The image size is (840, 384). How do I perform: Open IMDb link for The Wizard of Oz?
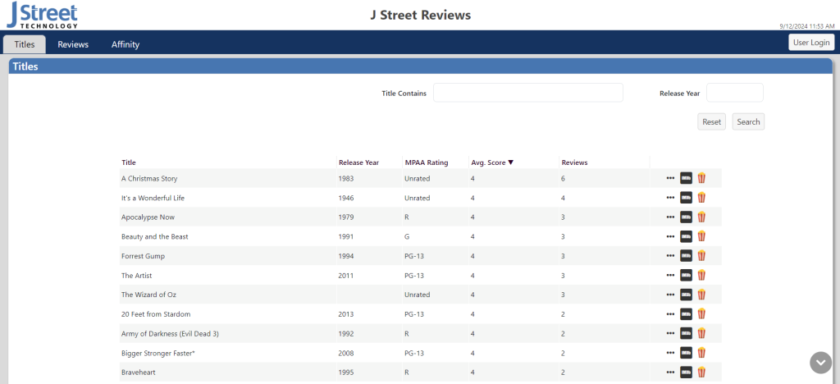click(686, 295)
